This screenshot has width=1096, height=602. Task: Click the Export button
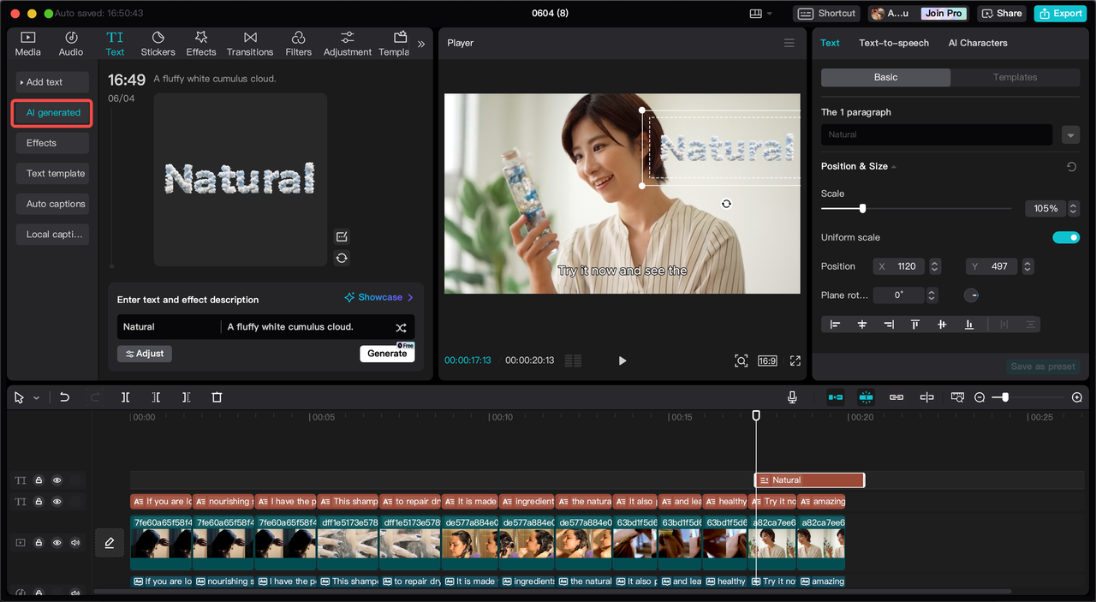click(x=1059, y=13)
